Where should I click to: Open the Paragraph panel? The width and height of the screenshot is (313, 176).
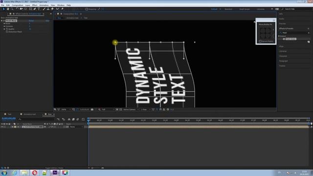click(284, 61)
